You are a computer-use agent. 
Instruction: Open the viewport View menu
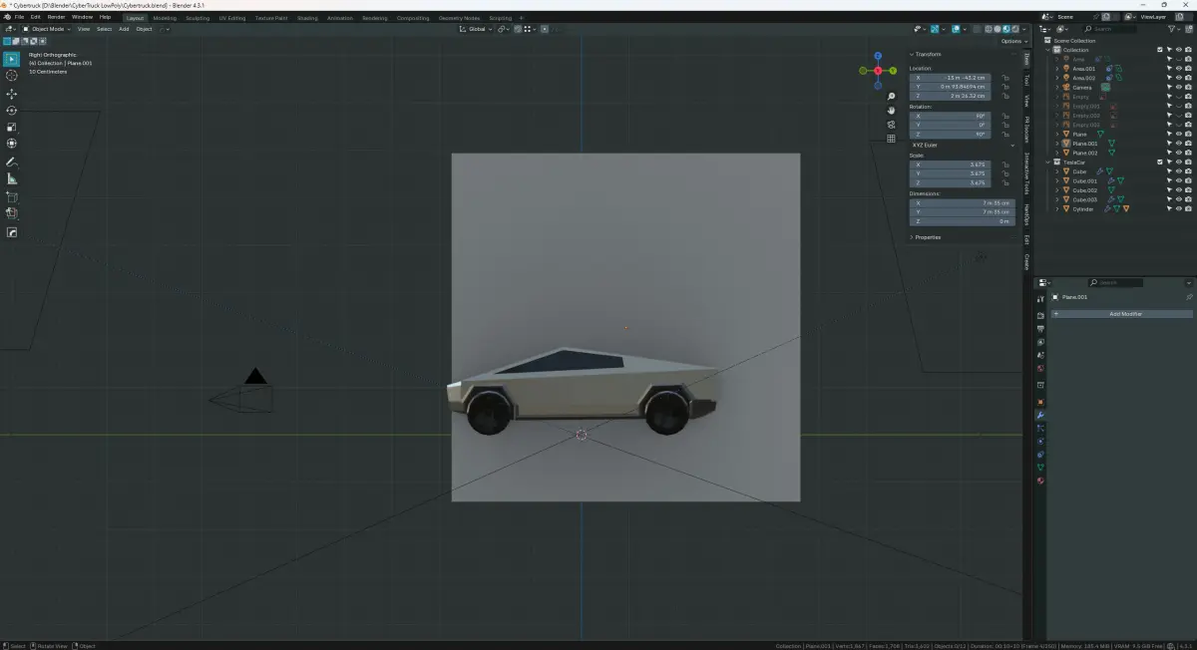click(84, 29)
